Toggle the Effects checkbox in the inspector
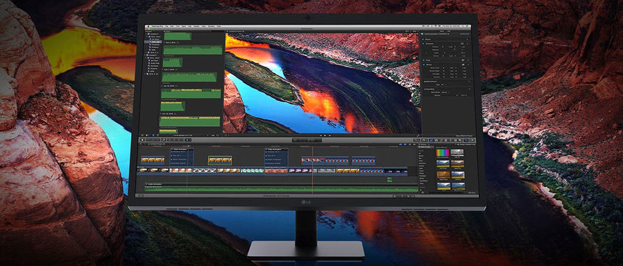This screenshot has width=623, height=266. click(423, 39)
